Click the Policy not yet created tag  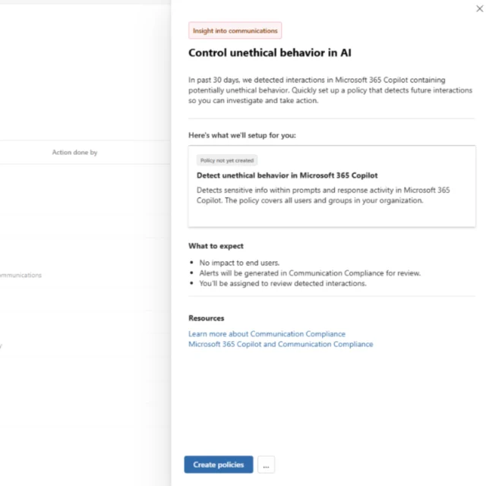[226, 160]
